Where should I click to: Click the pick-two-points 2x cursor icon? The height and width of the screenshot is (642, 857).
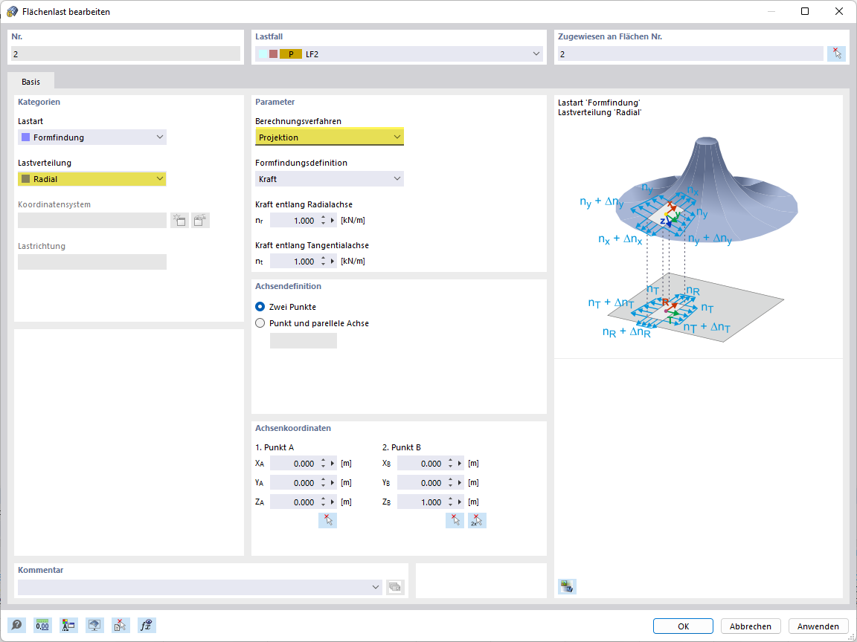(477, 520)
